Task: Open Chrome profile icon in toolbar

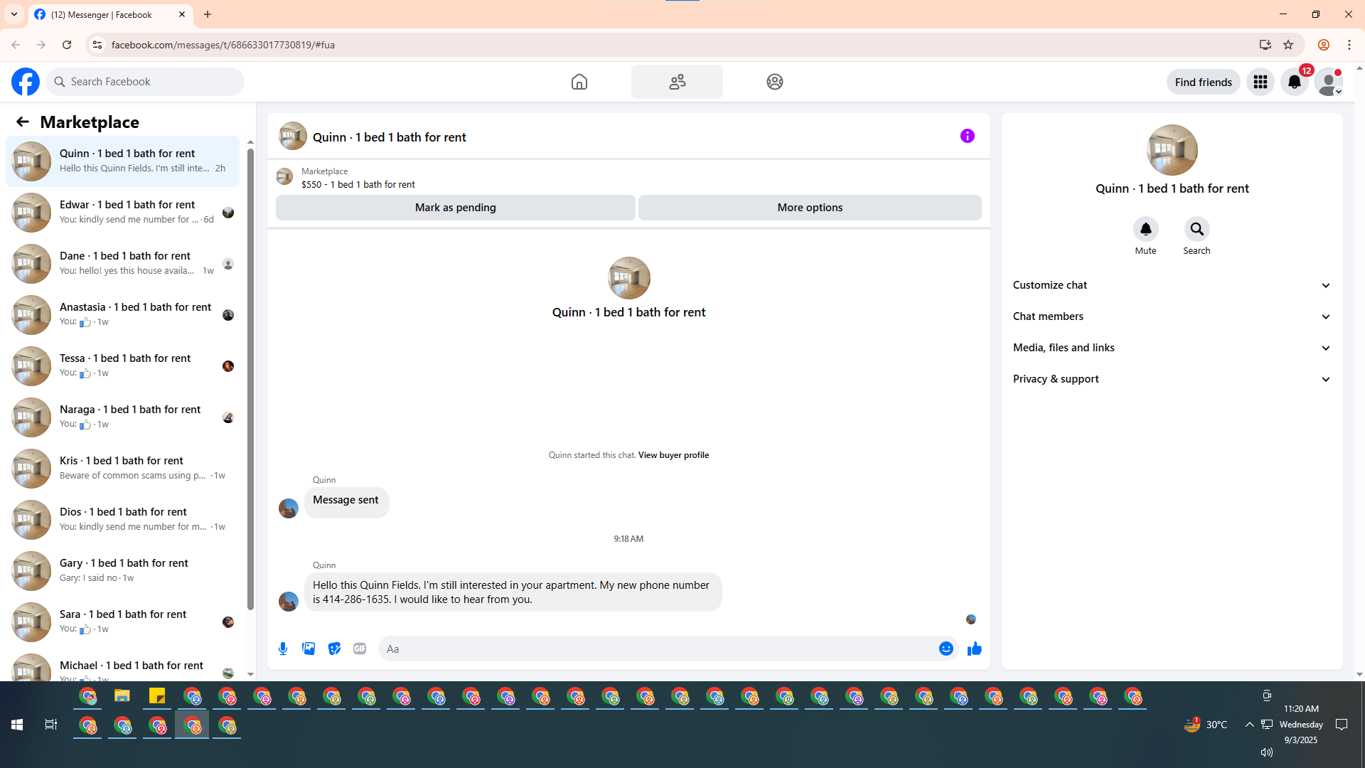Action: coord(1323,45)
